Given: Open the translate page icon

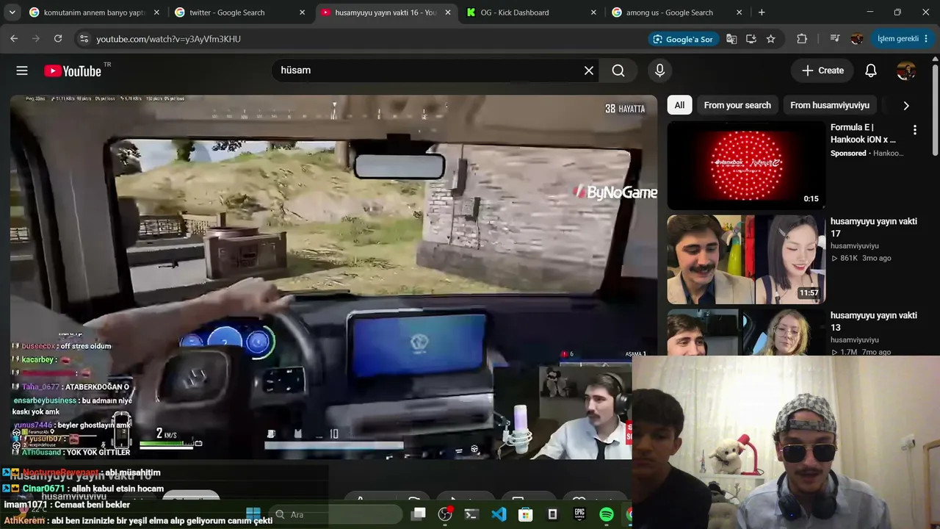Looking at the screenshot, I should 731,39.
